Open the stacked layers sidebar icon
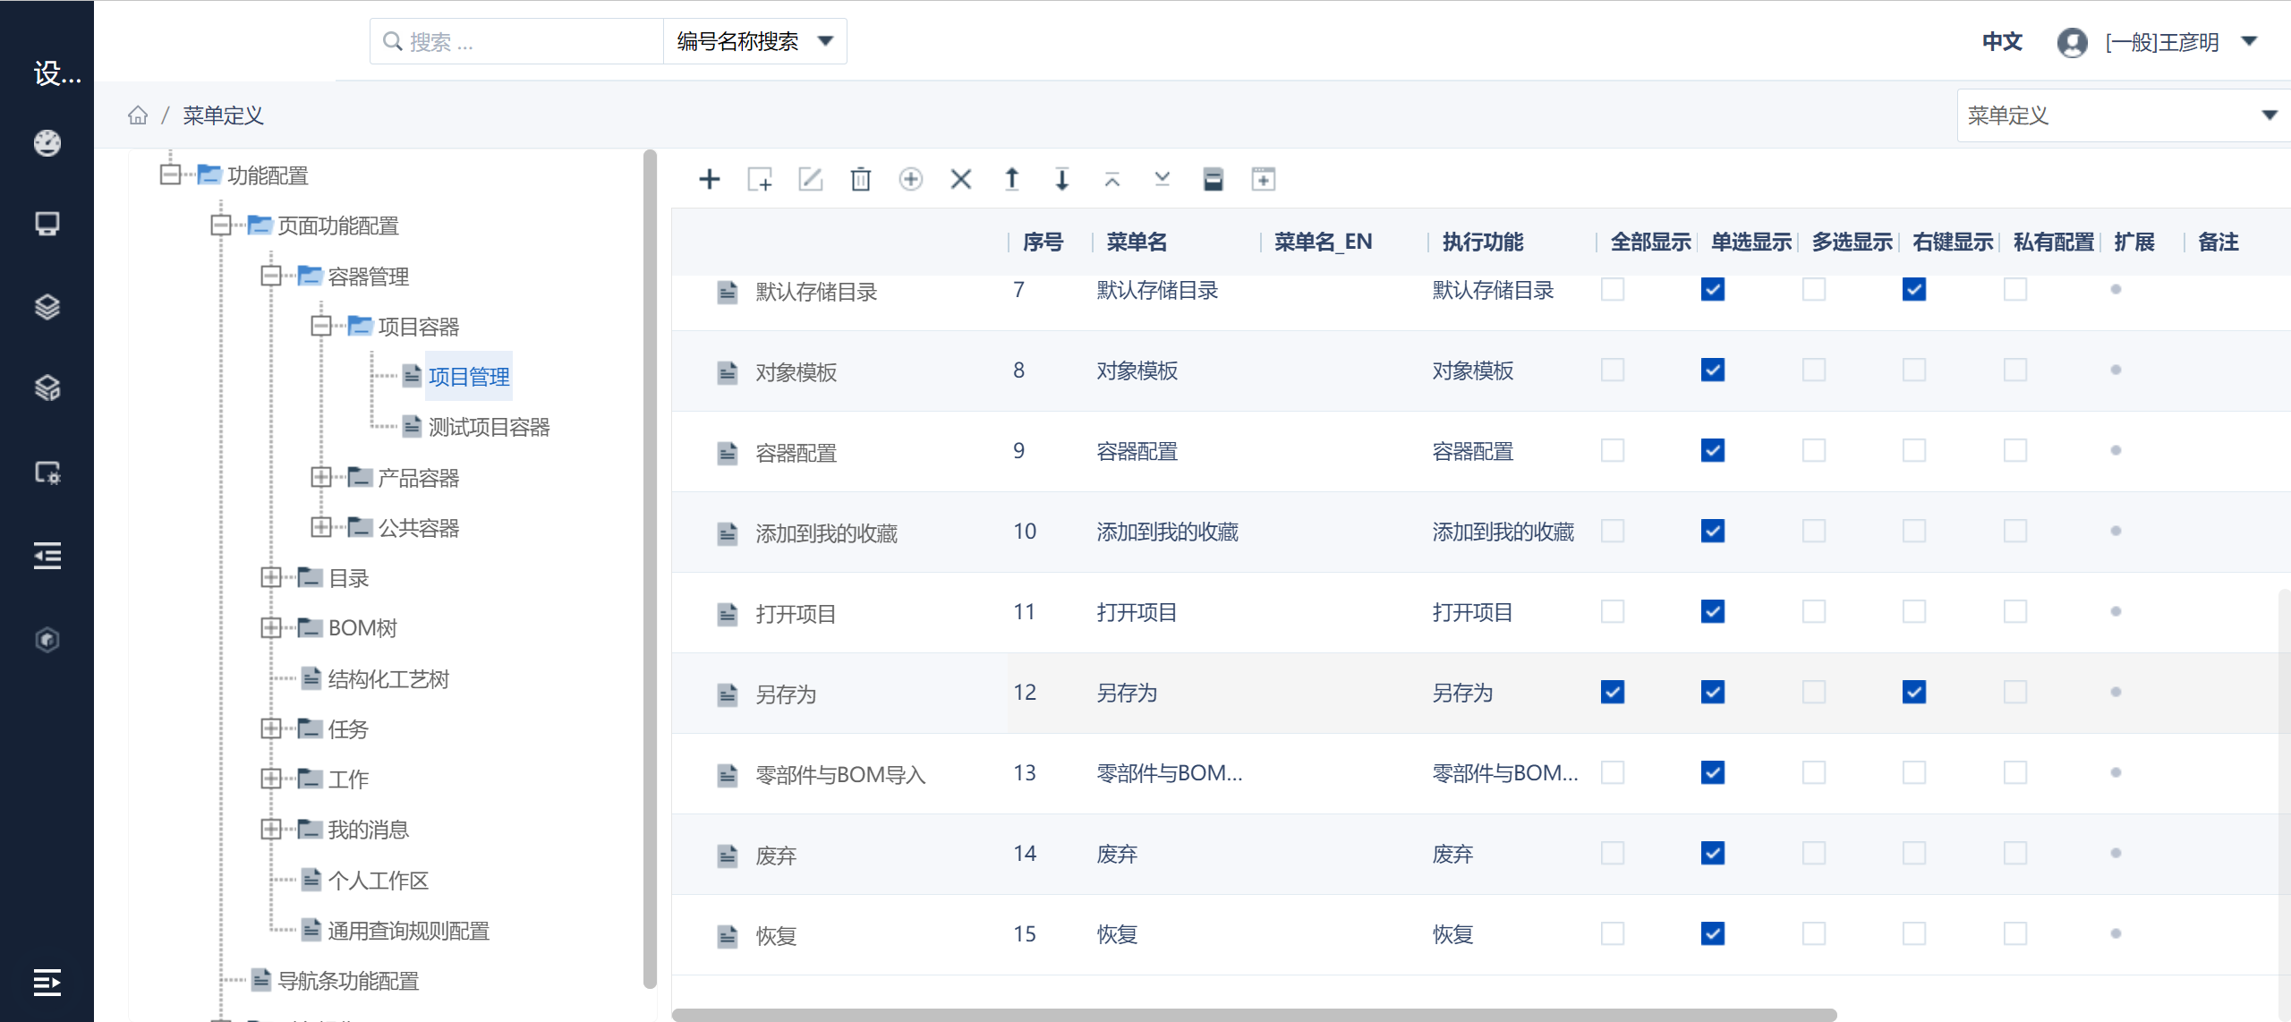This screenshot has height=1022, width=2291. click(47, 307)
